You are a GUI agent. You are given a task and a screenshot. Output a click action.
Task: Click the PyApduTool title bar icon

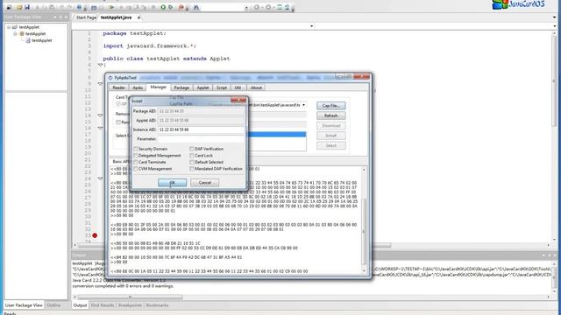click(x=110, y=78)
